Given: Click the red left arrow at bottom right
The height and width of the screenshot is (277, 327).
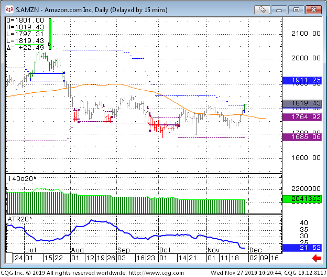Looking at the screenshot, I should (317, 259).
